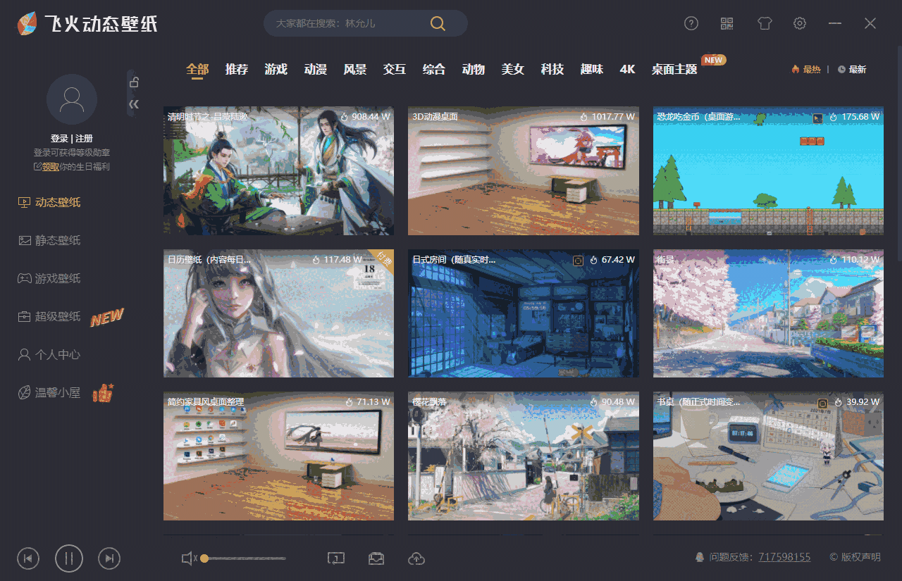Switch to the 4K tab

pos(627,69)
